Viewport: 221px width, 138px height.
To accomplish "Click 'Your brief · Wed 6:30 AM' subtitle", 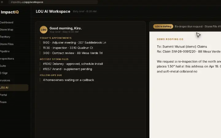I will click(64, 32).
